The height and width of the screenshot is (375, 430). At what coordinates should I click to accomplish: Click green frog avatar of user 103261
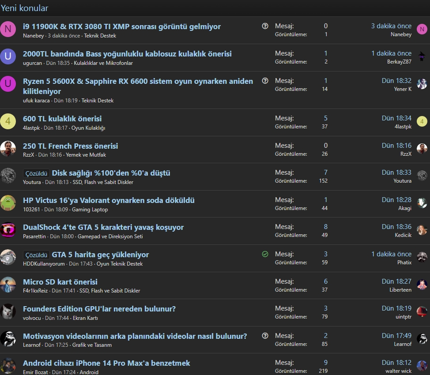click(x=8, y=203)
